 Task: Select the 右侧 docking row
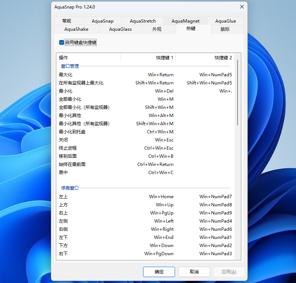[x=145, y=229]
